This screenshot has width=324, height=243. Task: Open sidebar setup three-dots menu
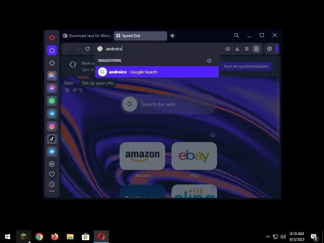(52, 191)
